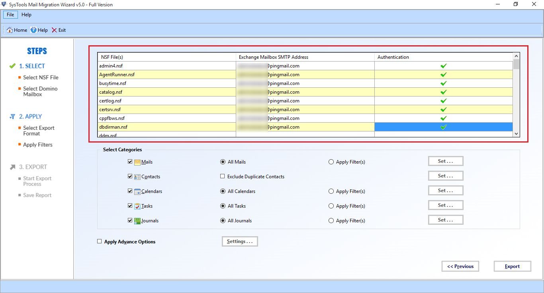
Task: Click the Exit toolbar icon
Action: pyautogui.click(x=54, y=30)
